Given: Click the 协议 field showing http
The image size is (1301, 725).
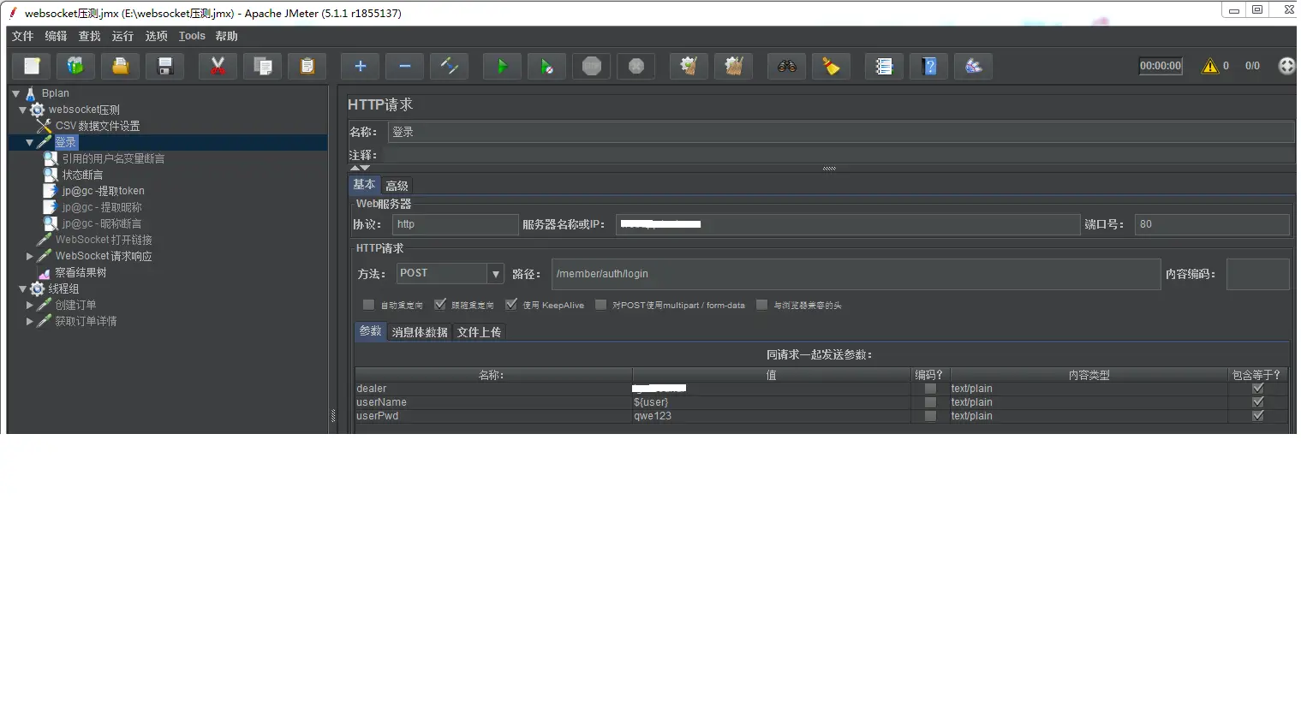Looking at the screenshot, I should (x=456, y=224).
